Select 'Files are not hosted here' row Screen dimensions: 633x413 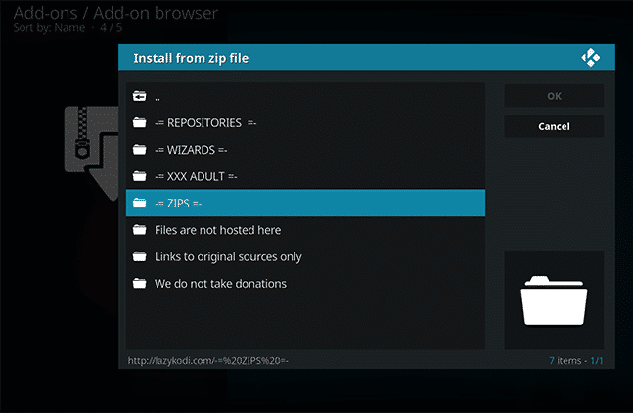305,230
